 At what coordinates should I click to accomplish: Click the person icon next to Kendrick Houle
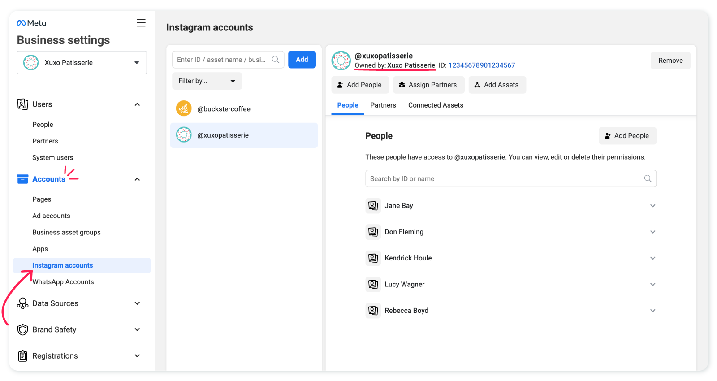pyautogui.click(x=373, y=258)
